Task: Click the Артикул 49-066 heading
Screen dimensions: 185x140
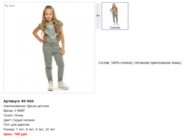Action: (x=19, y=101)
